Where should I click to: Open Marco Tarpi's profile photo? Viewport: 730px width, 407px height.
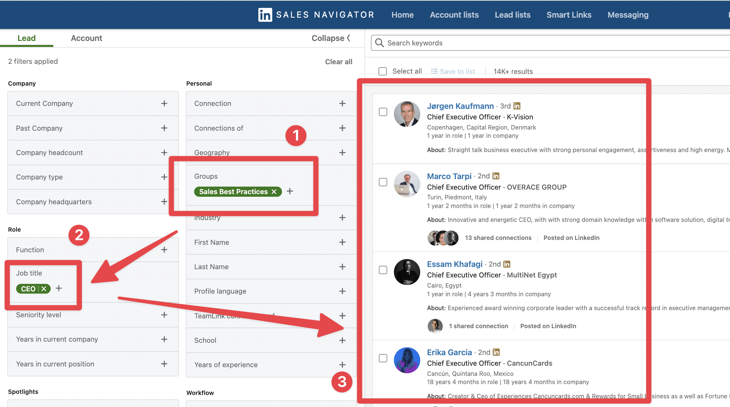tap(407, 184)
